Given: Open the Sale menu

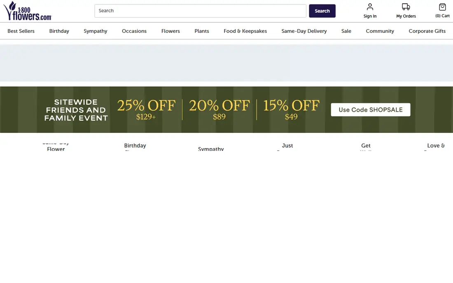Looking at the screenshot, I should point(346,31).
